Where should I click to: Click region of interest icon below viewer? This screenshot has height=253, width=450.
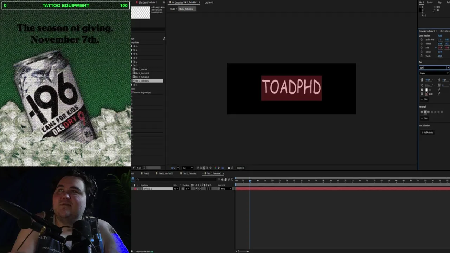click(207, 168)
